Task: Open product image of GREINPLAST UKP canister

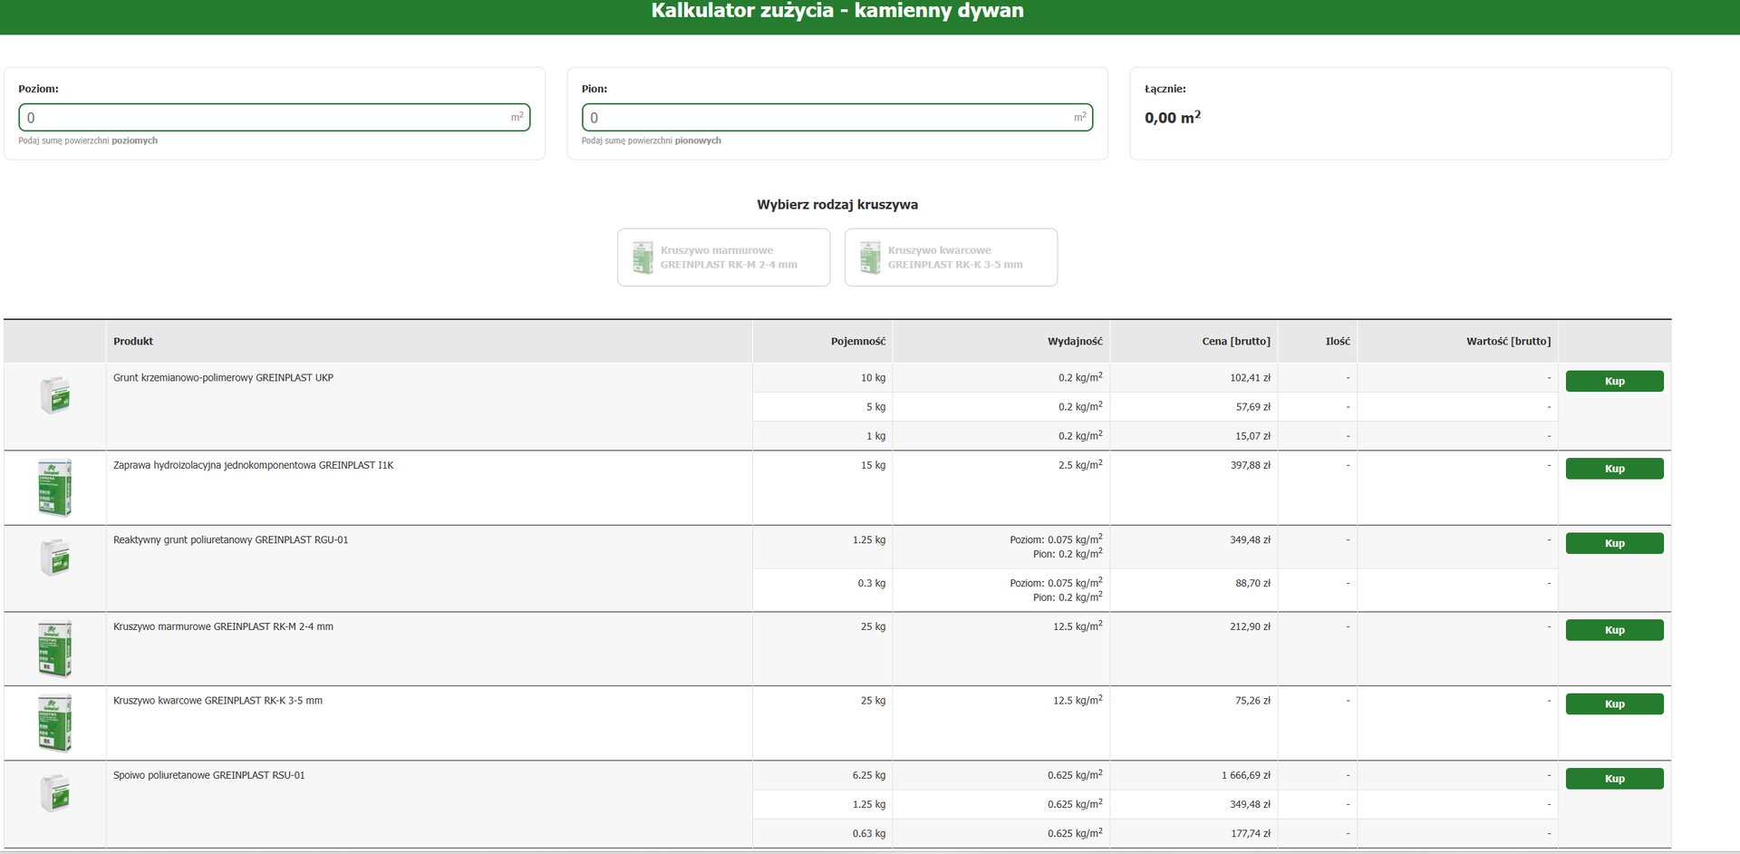Action: pos(55,395)
